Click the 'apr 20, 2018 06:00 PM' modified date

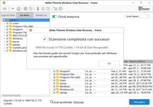(x=140, y=77)
